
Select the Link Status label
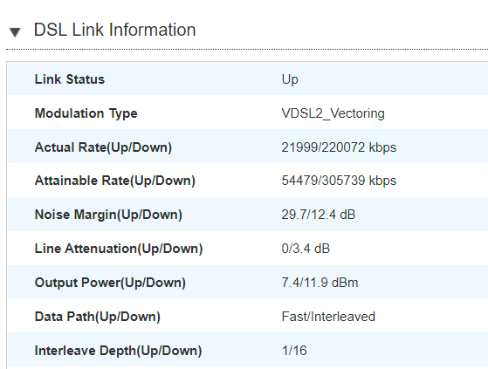(x=70, y=79)
